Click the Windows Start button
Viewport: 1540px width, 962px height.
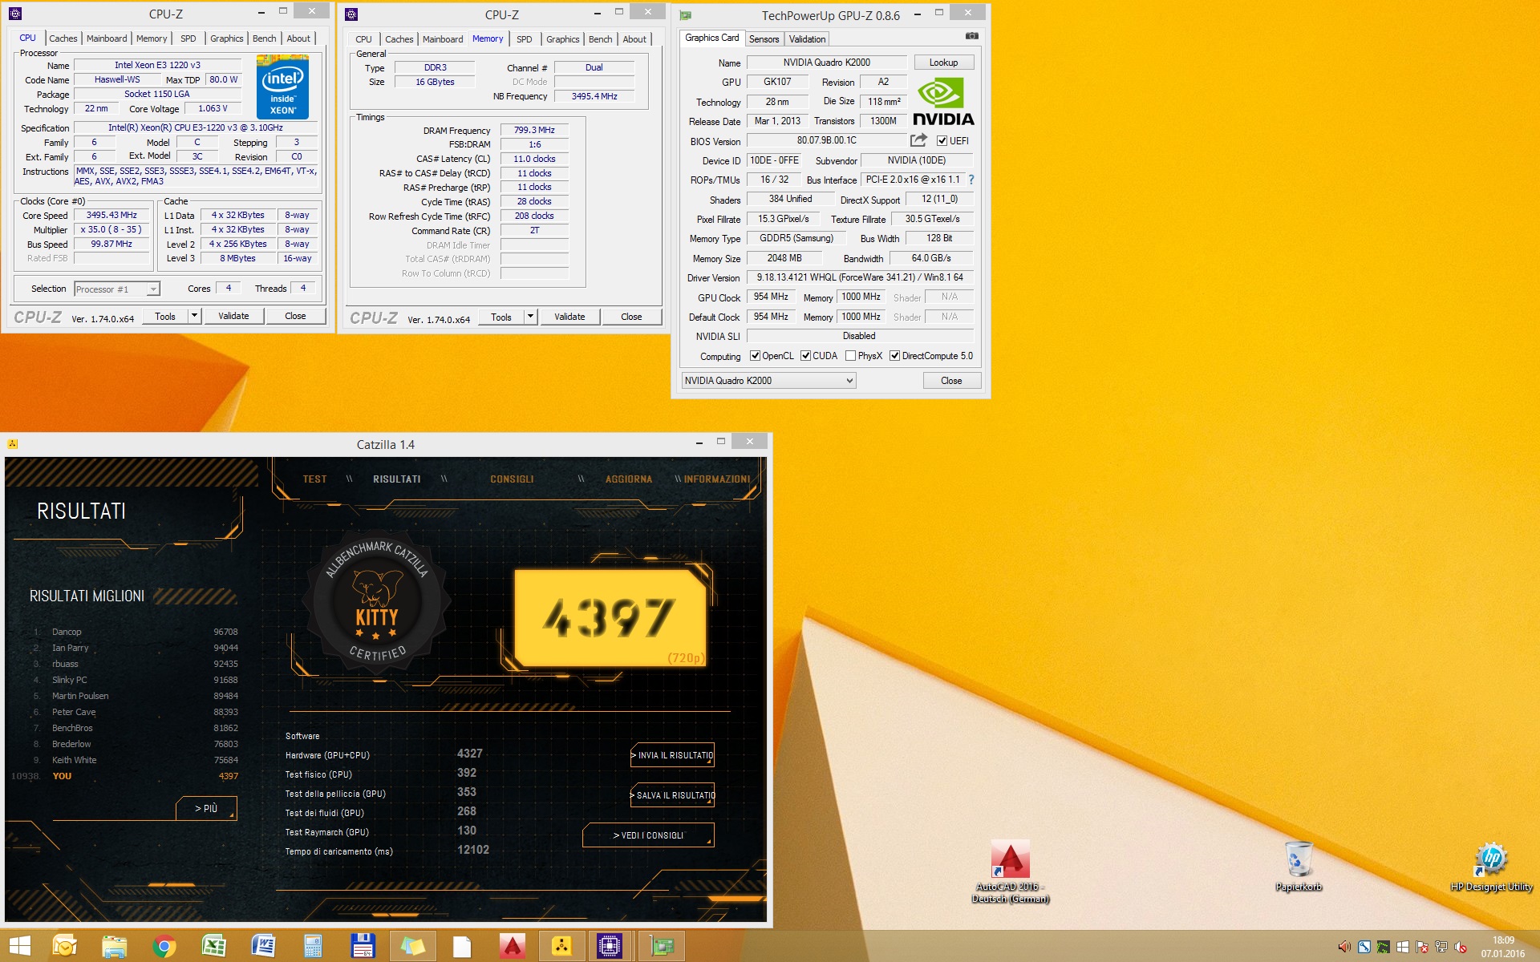click(19, 947)
